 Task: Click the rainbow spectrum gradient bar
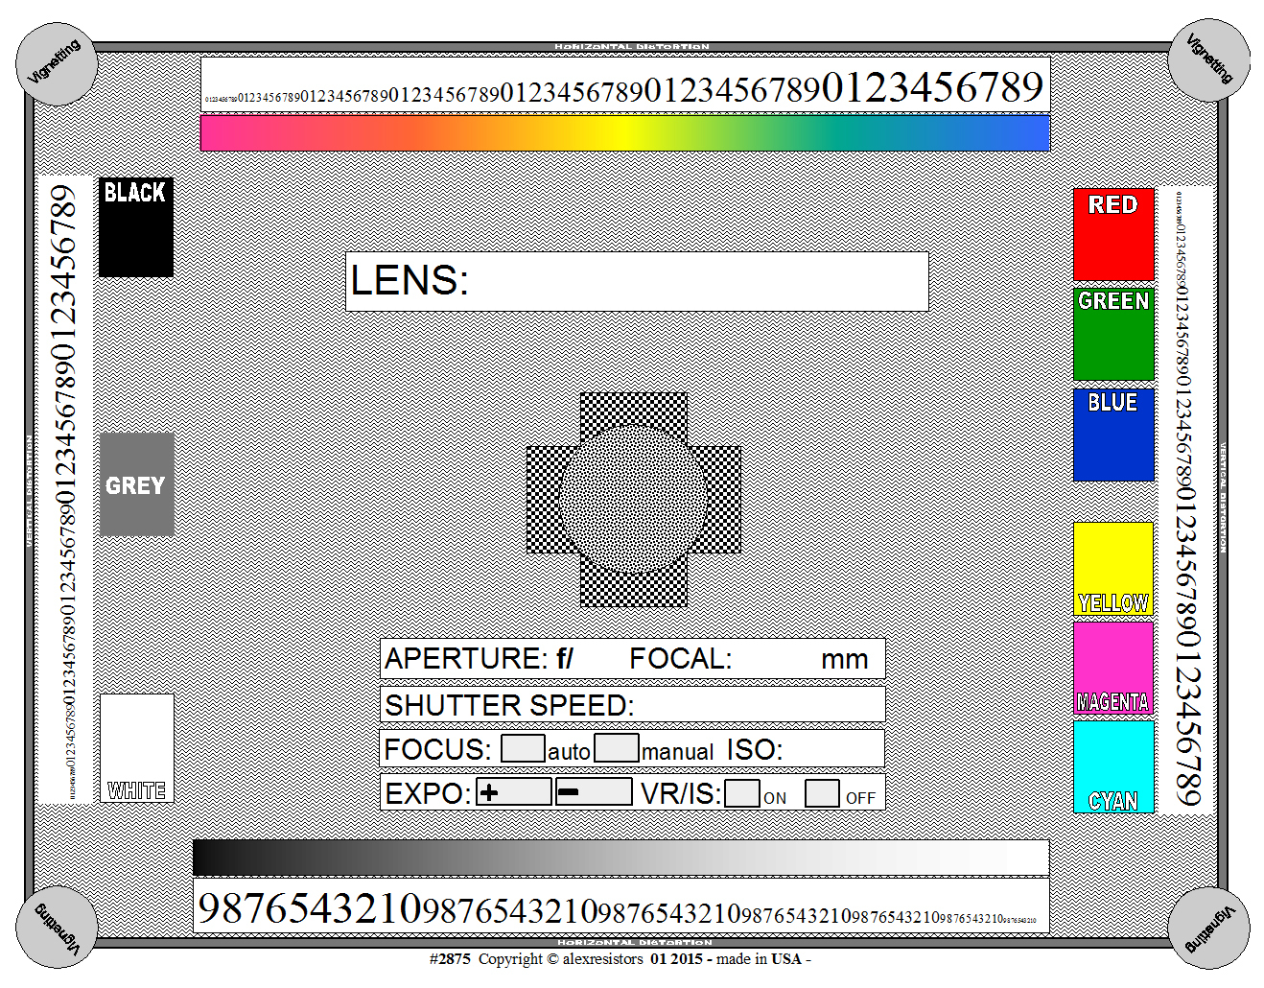[624, 133]
